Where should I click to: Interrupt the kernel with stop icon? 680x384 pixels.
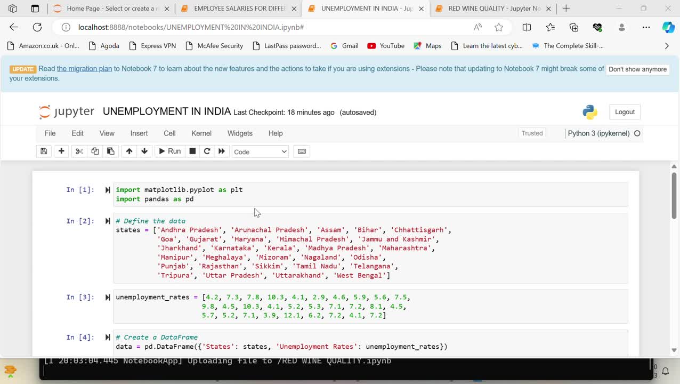click(x=193, y=151)
